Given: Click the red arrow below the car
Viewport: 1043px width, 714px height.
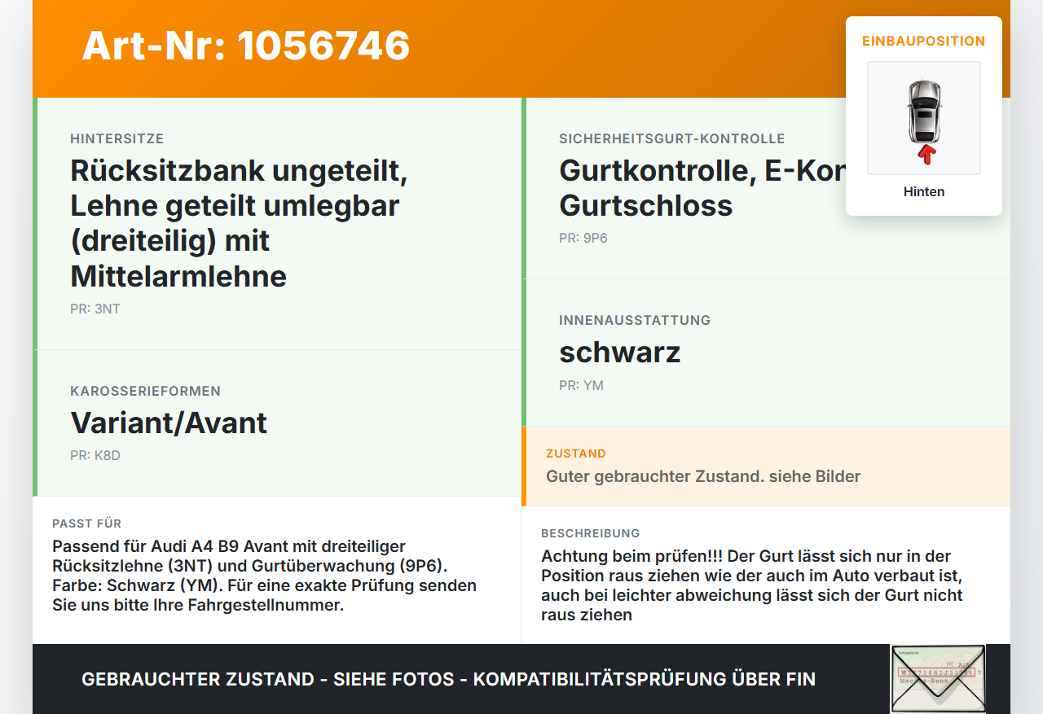Looking at the screenshot, I should 926,154.
